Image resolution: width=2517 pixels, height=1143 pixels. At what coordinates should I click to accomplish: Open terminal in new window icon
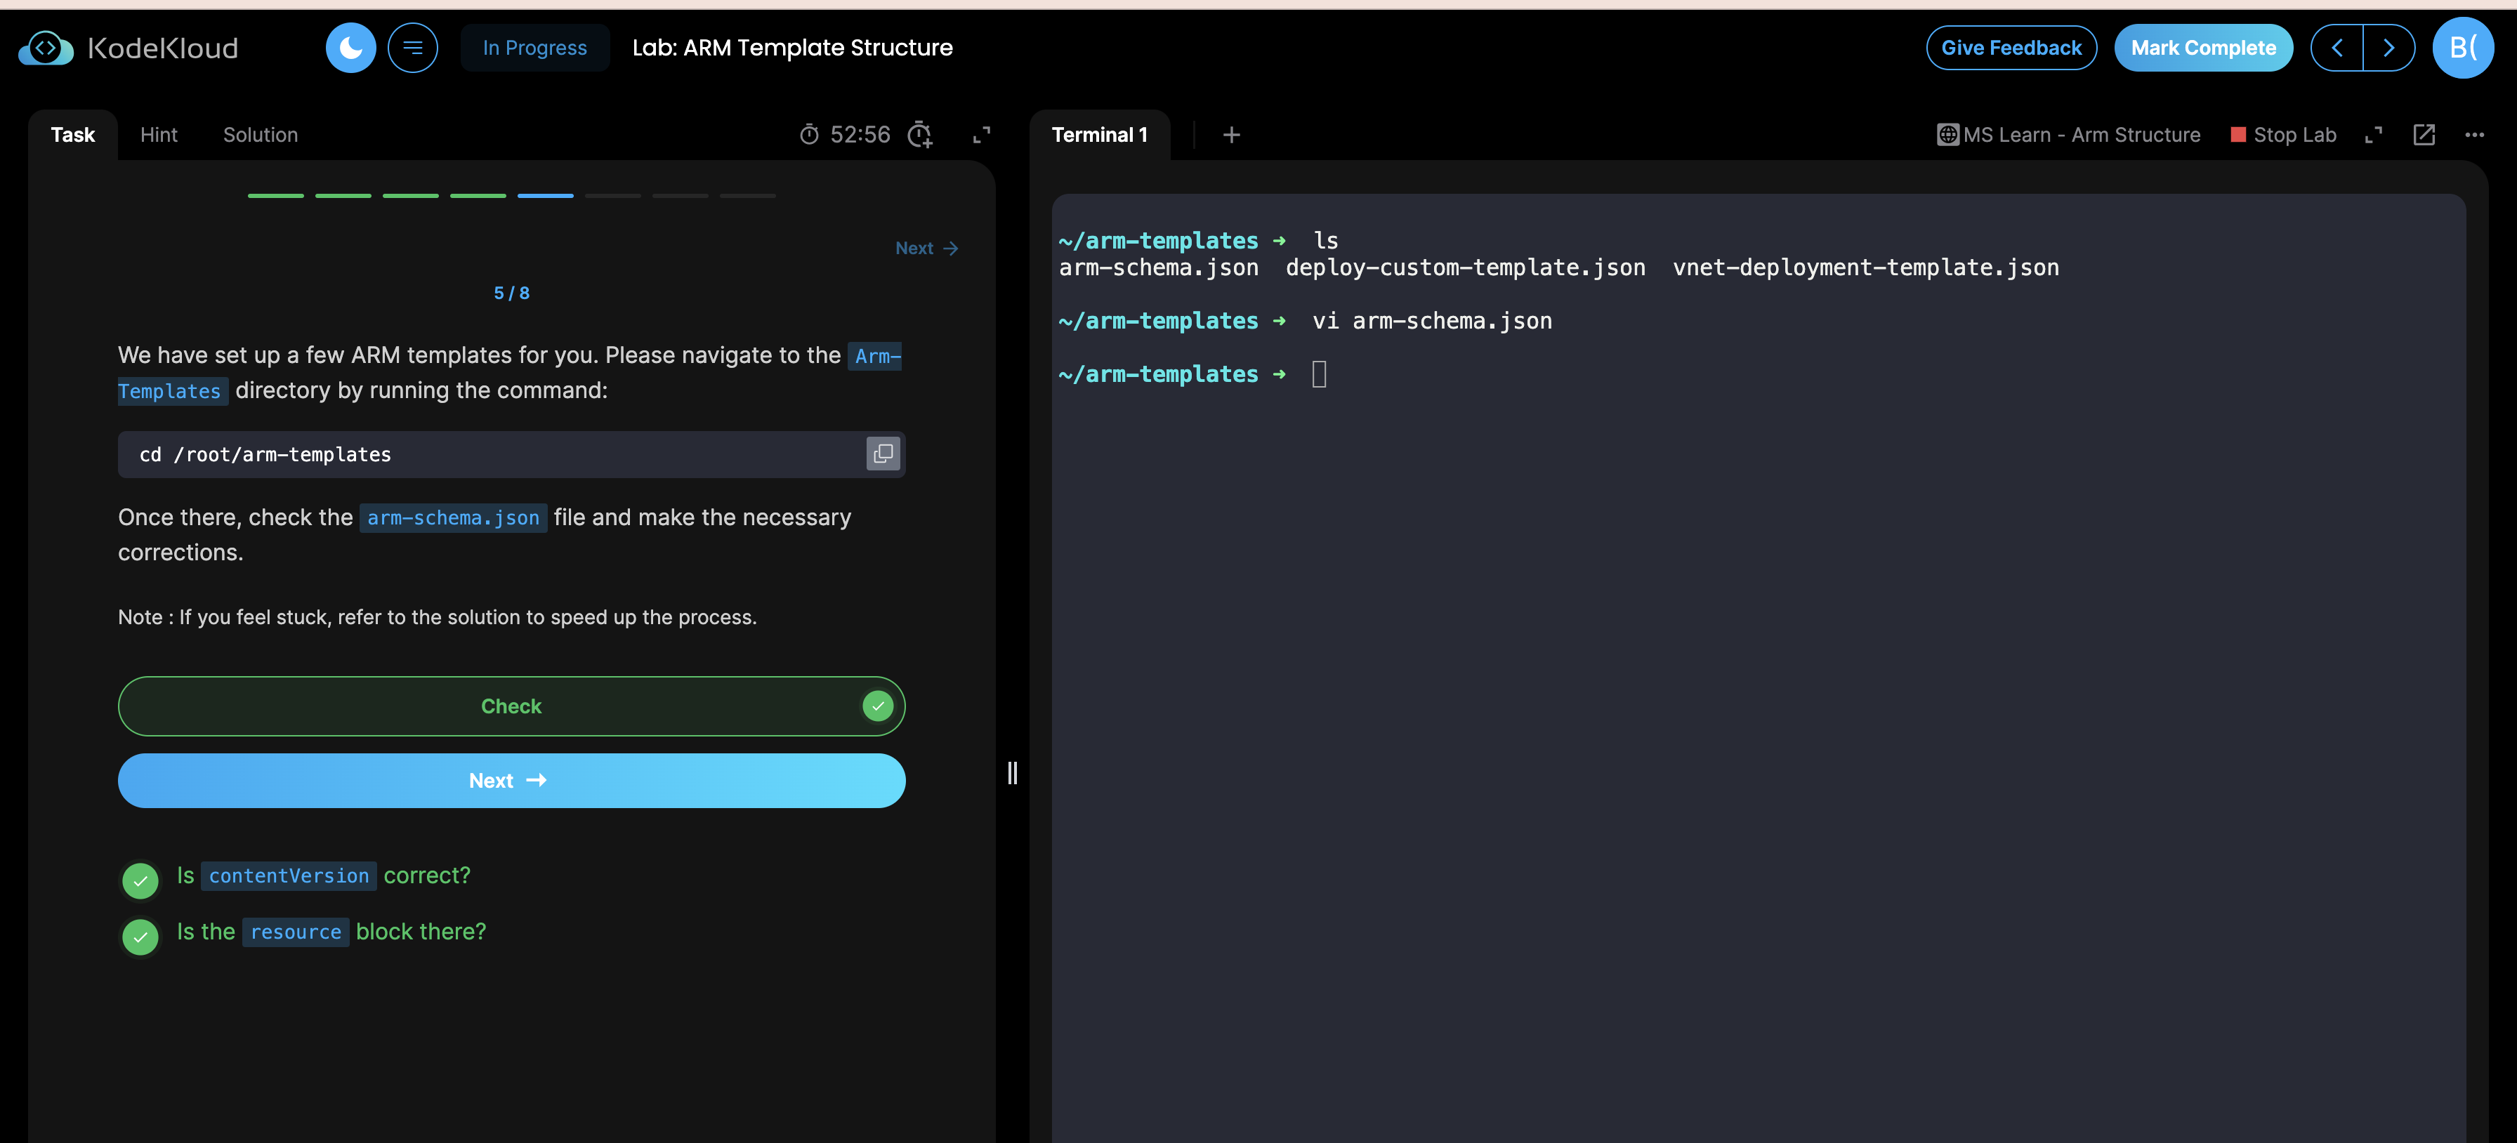(x=2423, y=135)
